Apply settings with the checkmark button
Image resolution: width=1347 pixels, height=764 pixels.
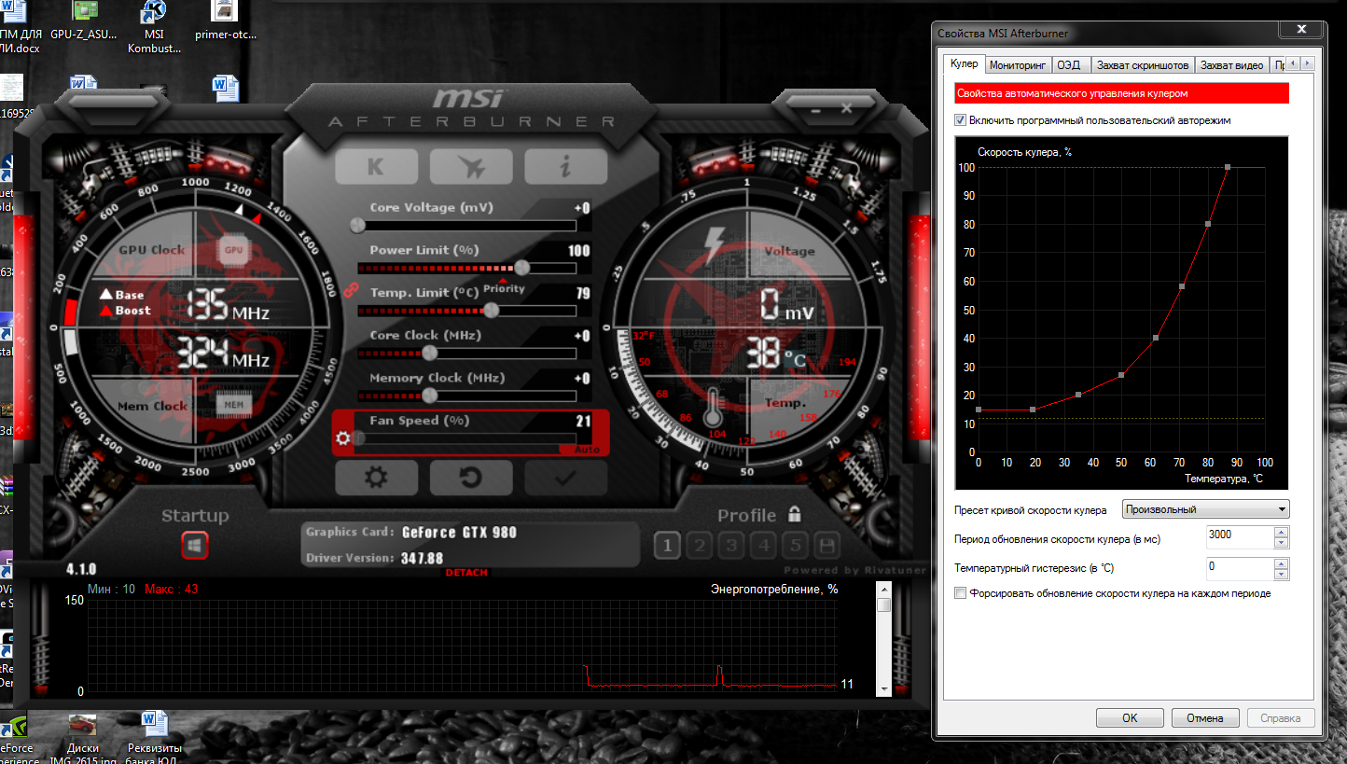(565, 478)
